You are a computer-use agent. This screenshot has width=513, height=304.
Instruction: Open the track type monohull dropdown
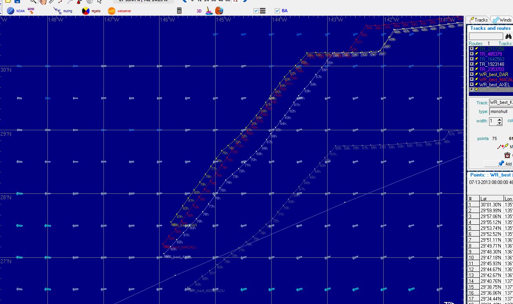(x=501, y=111)
